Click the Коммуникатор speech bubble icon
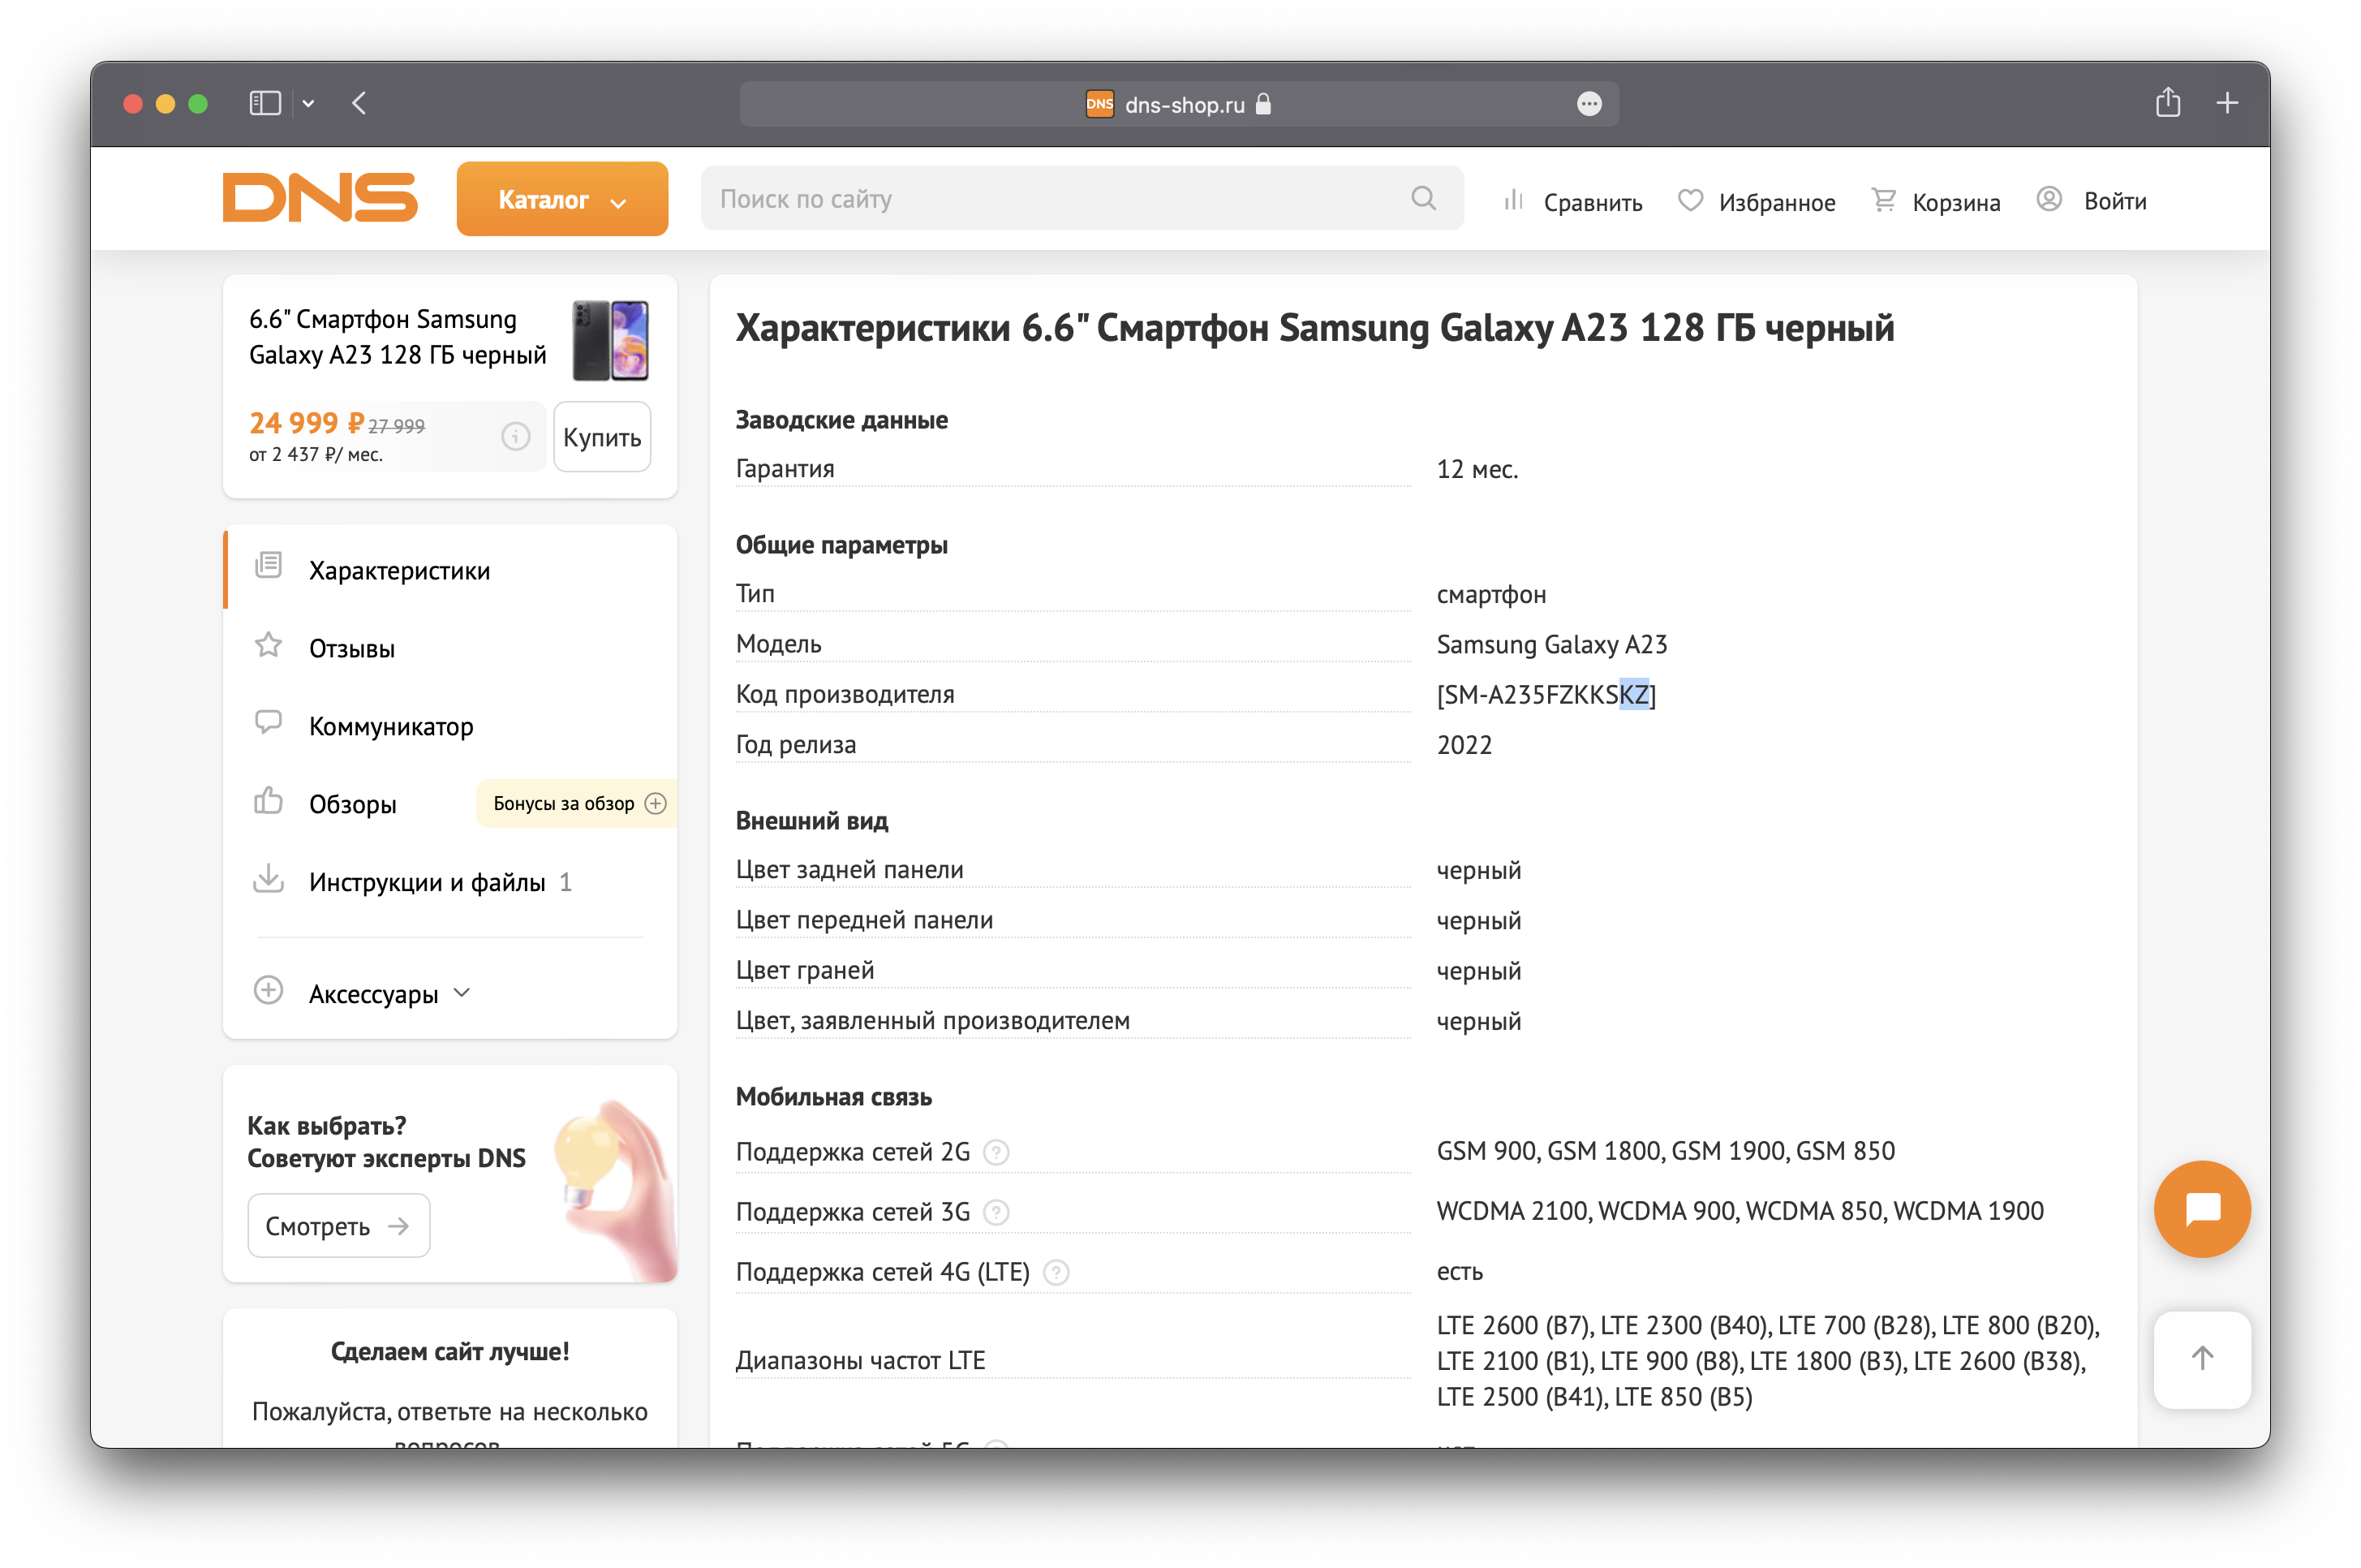 [x=268, y=722]
